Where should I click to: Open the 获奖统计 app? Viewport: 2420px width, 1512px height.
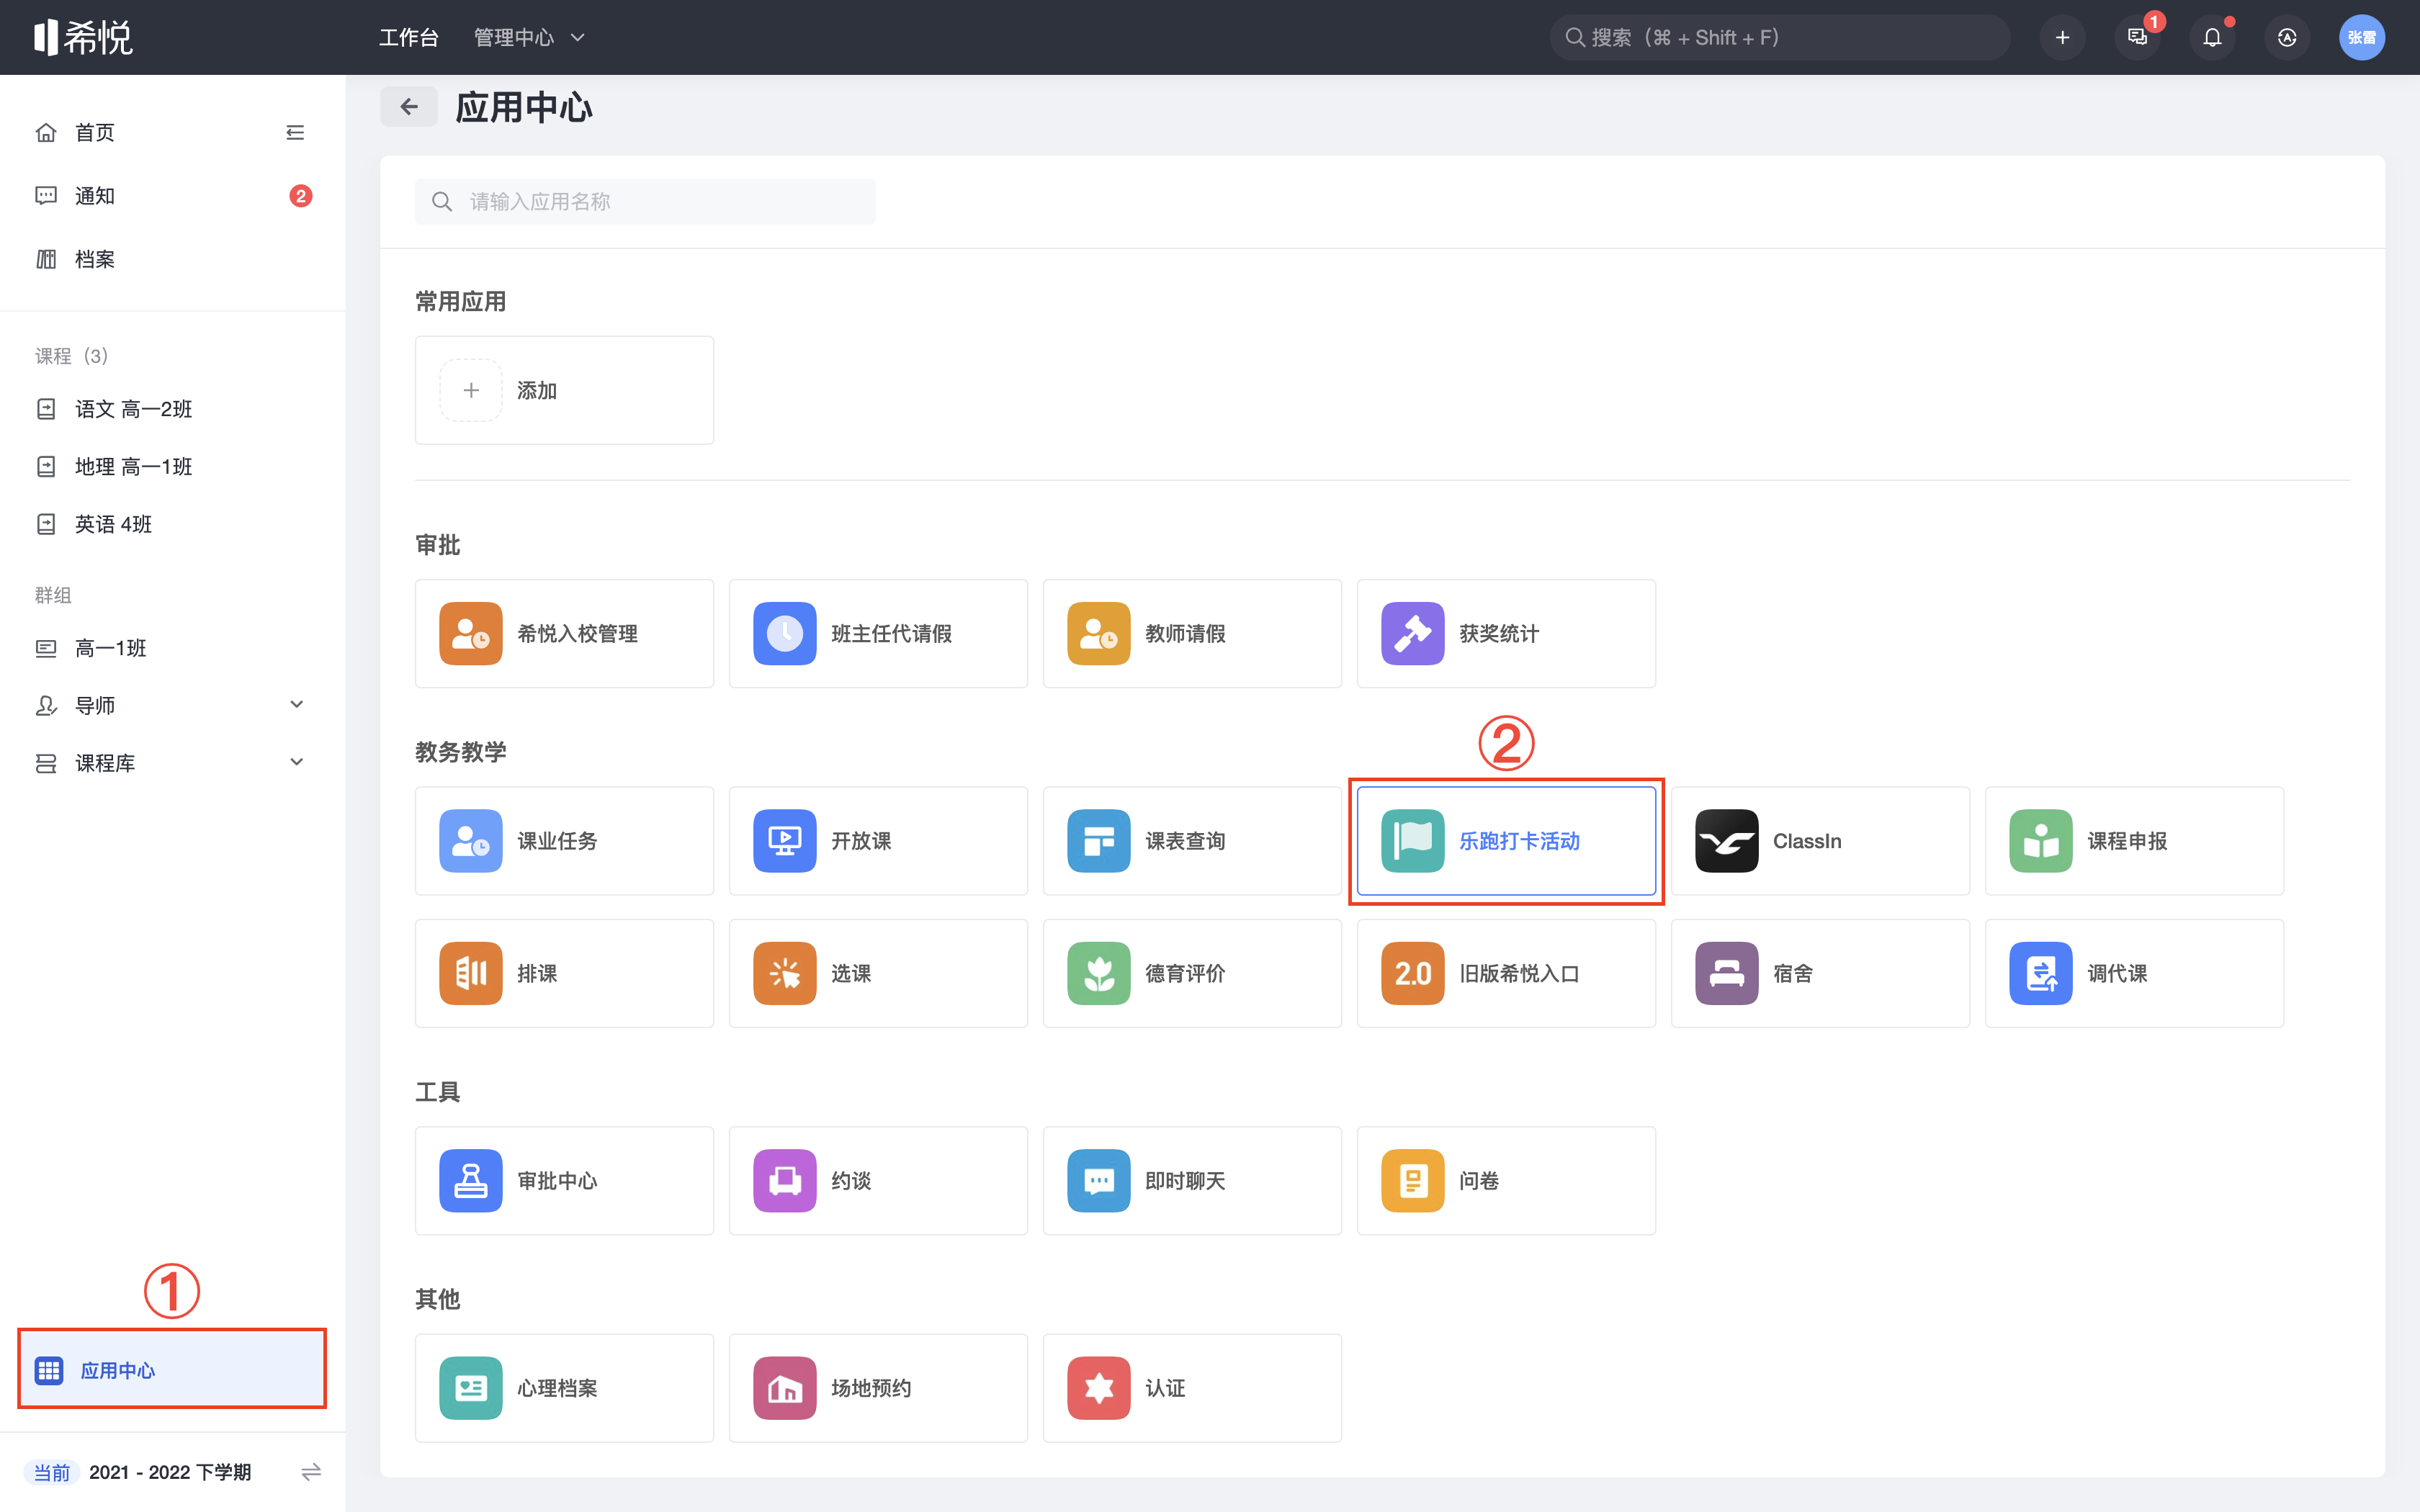coord(1506,633)
